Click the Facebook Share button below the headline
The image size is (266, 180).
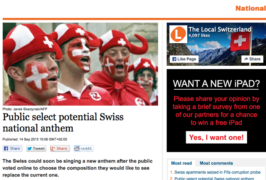13,148
